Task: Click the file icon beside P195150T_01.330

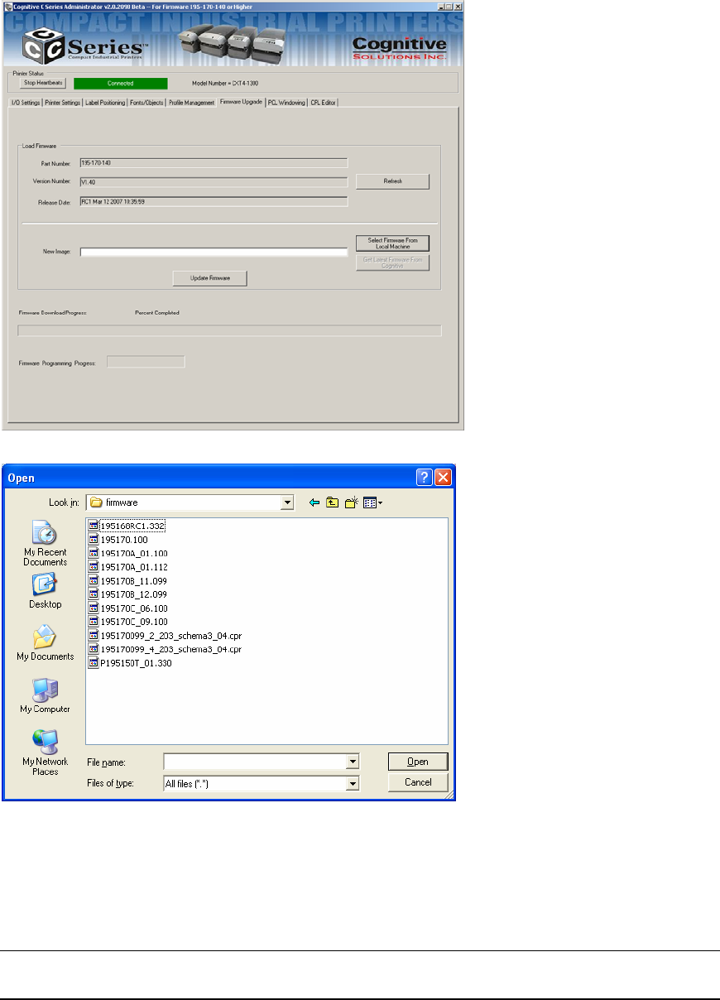Action: (x=93, y=662)
